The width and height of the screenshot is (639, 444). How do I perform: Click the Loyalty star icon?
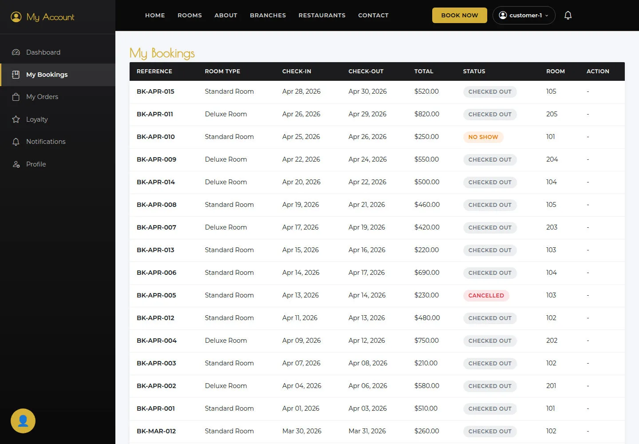coord(16,119)
